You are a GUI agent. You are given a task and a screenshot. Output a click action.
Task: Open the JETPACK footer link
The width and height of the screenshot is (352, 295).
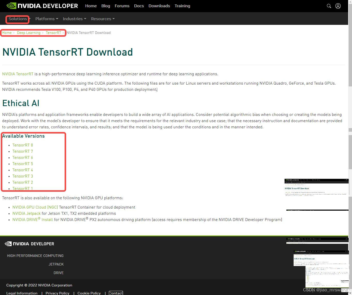56,264
